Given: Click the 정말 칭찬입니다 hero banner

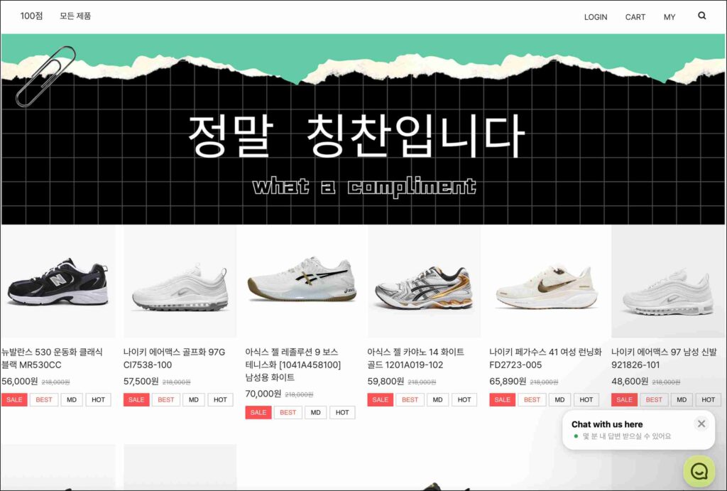Looking at the screenshot, I should pos(363,129).
